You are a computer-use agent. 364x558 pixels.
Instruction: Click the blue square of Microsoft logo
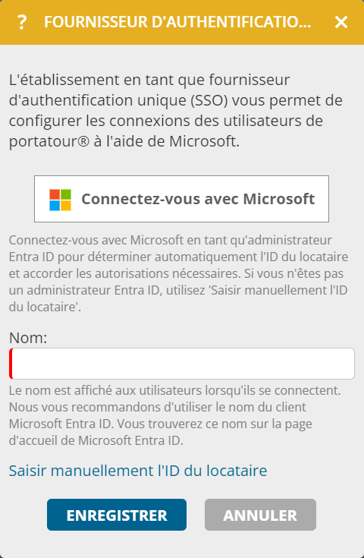(x=55, y=206)
